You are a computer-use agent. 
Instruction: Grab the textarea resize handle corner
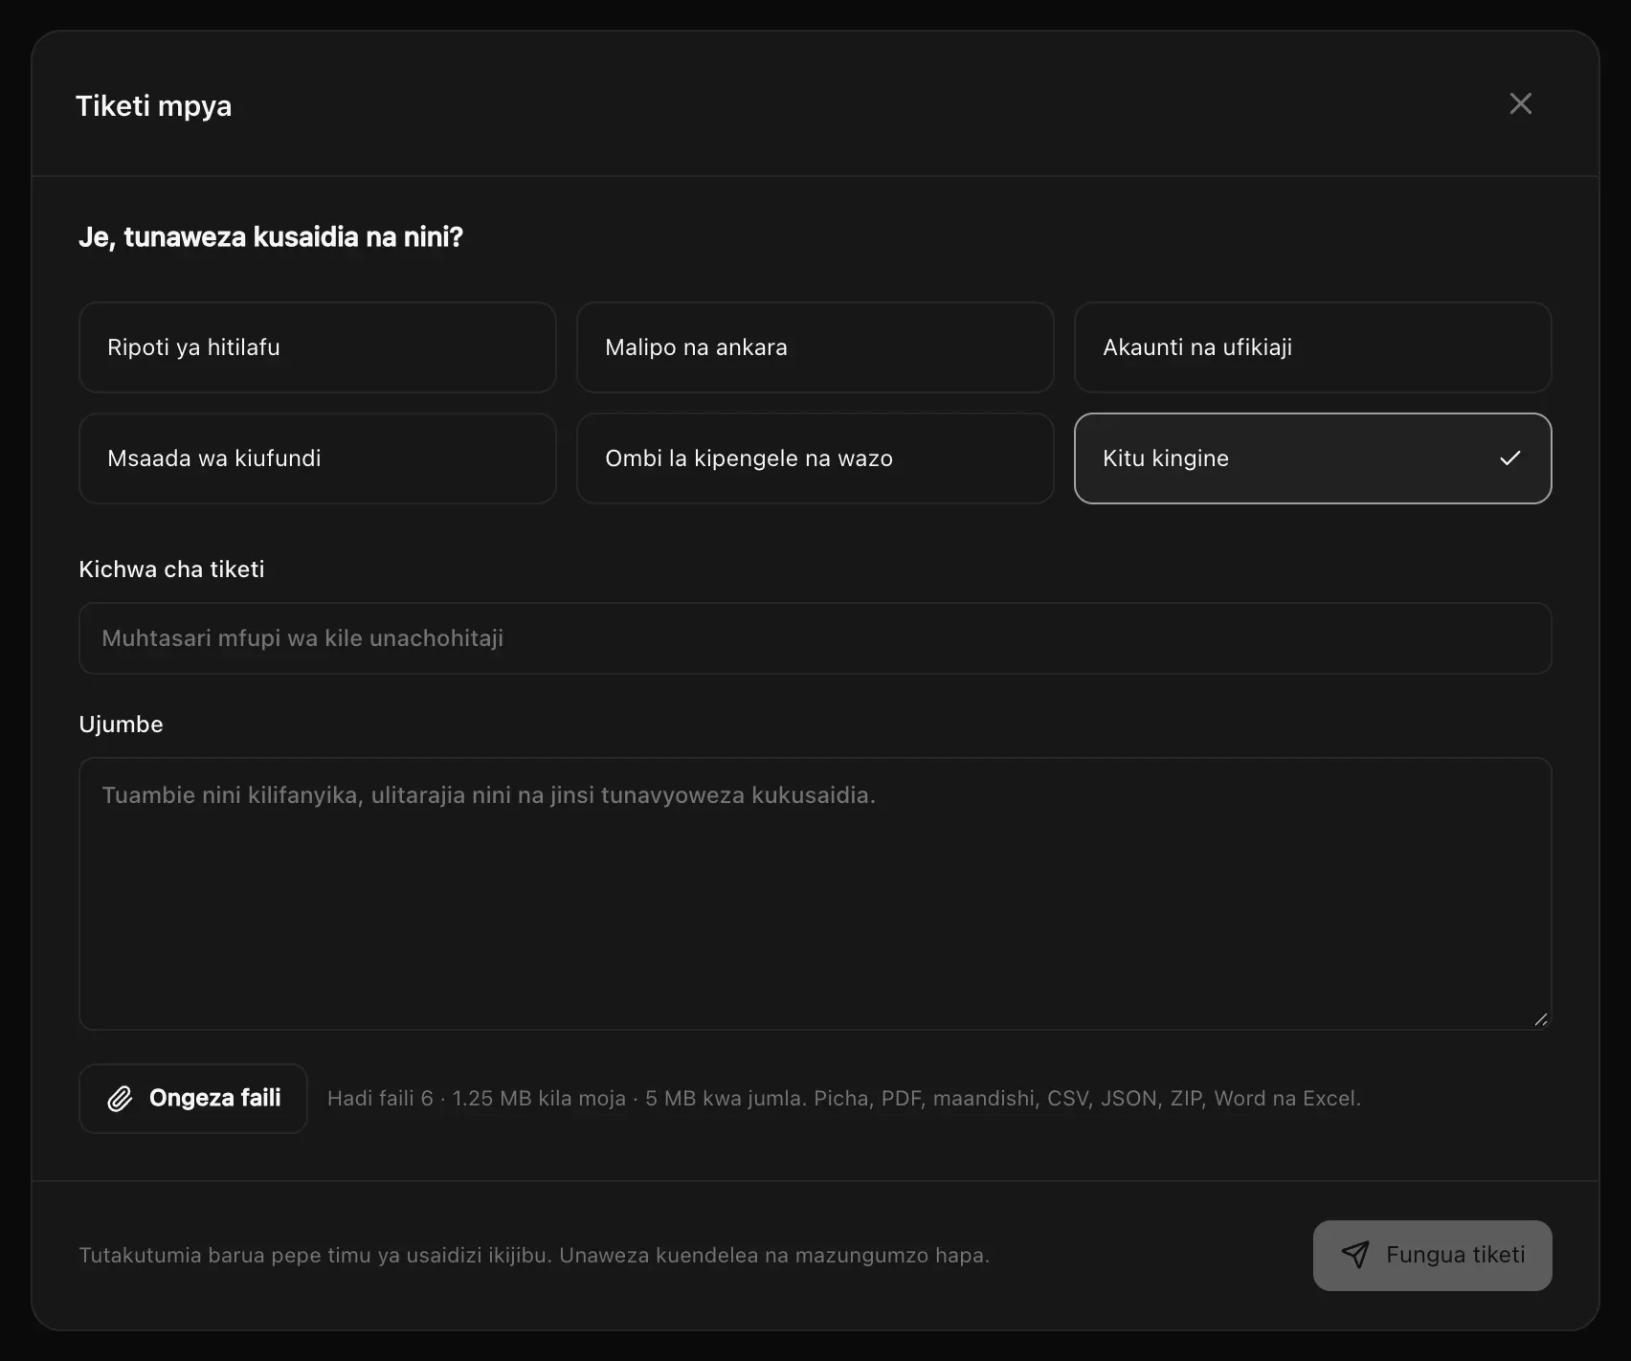[1540, 1019]
